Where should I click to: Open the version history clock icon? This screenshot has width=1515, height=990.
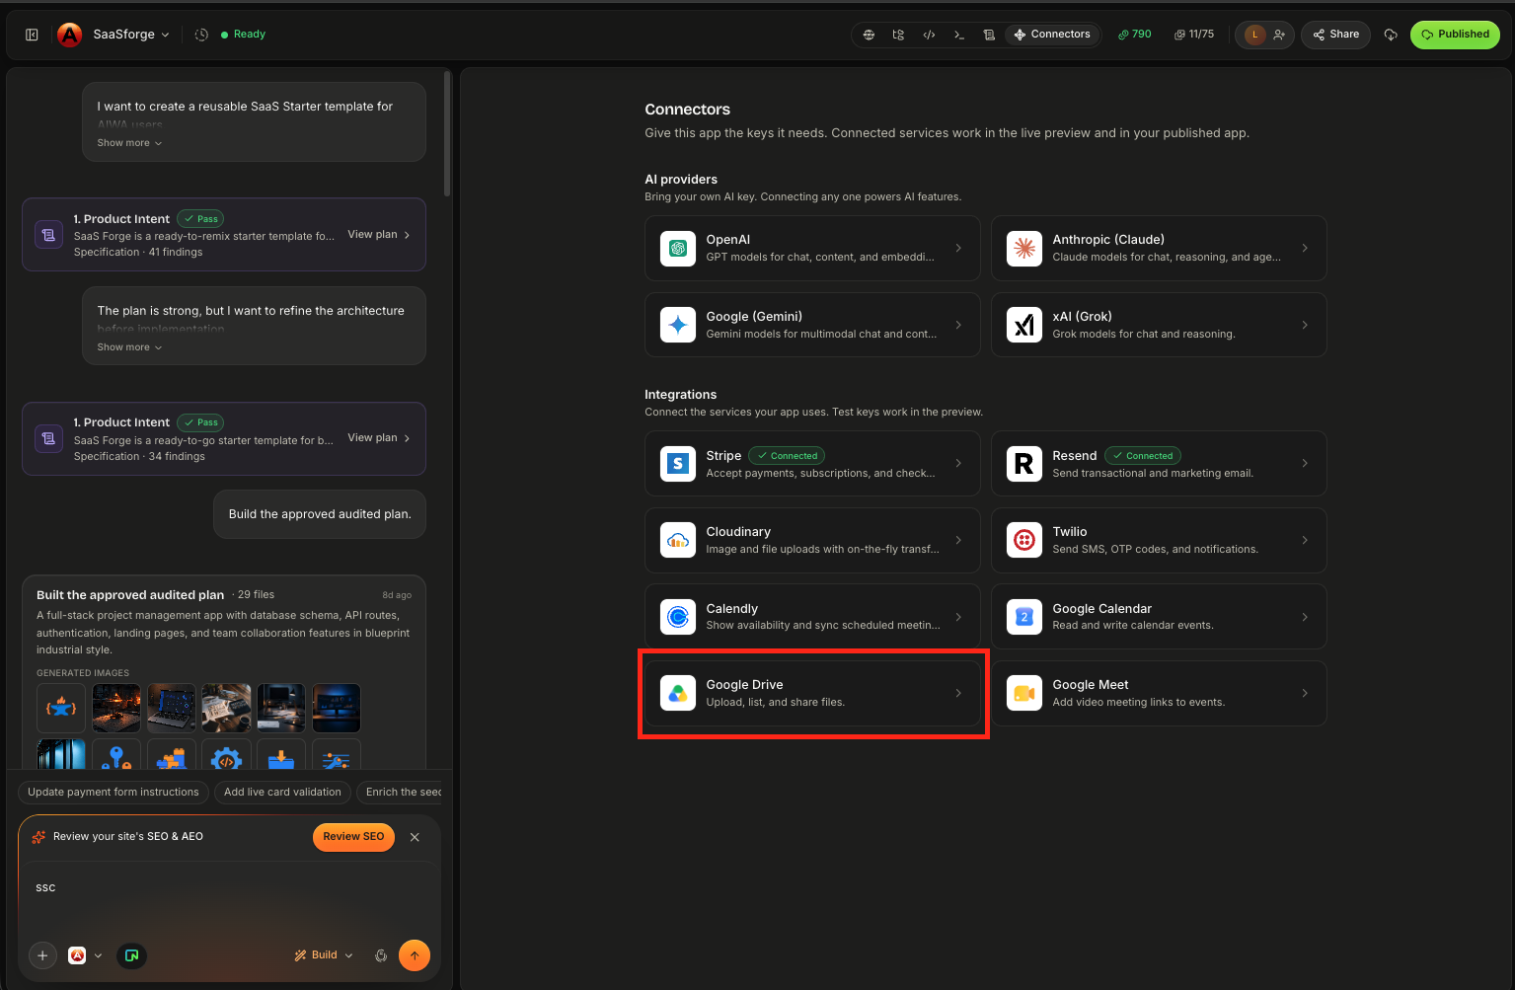click(201, 35)
